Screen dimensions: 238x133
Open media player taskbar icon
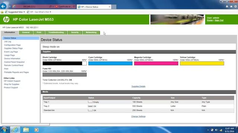tap(36, 130)
